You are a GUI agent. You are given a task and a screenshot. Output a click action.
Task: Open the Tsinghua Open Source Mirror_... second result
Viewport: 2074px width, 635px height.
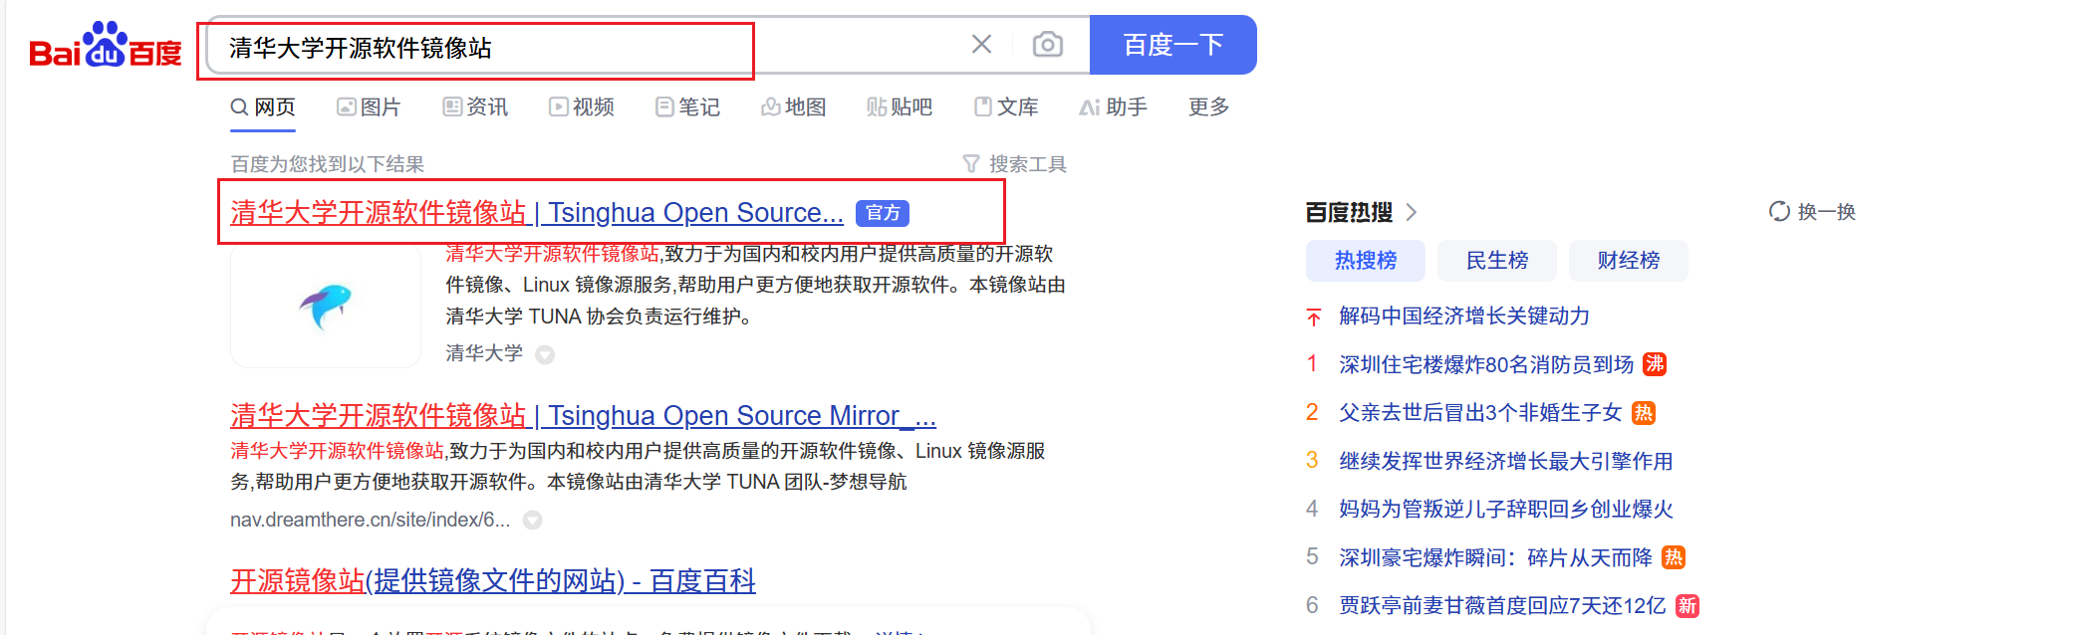[583, 415]
